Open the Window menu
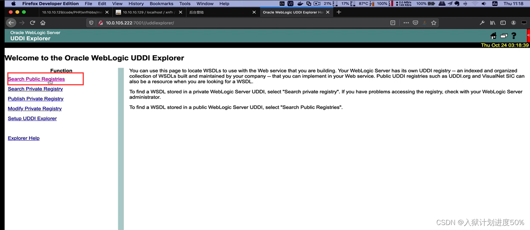The width and height of the screenshot is (530, 230). tap(205, 3)
